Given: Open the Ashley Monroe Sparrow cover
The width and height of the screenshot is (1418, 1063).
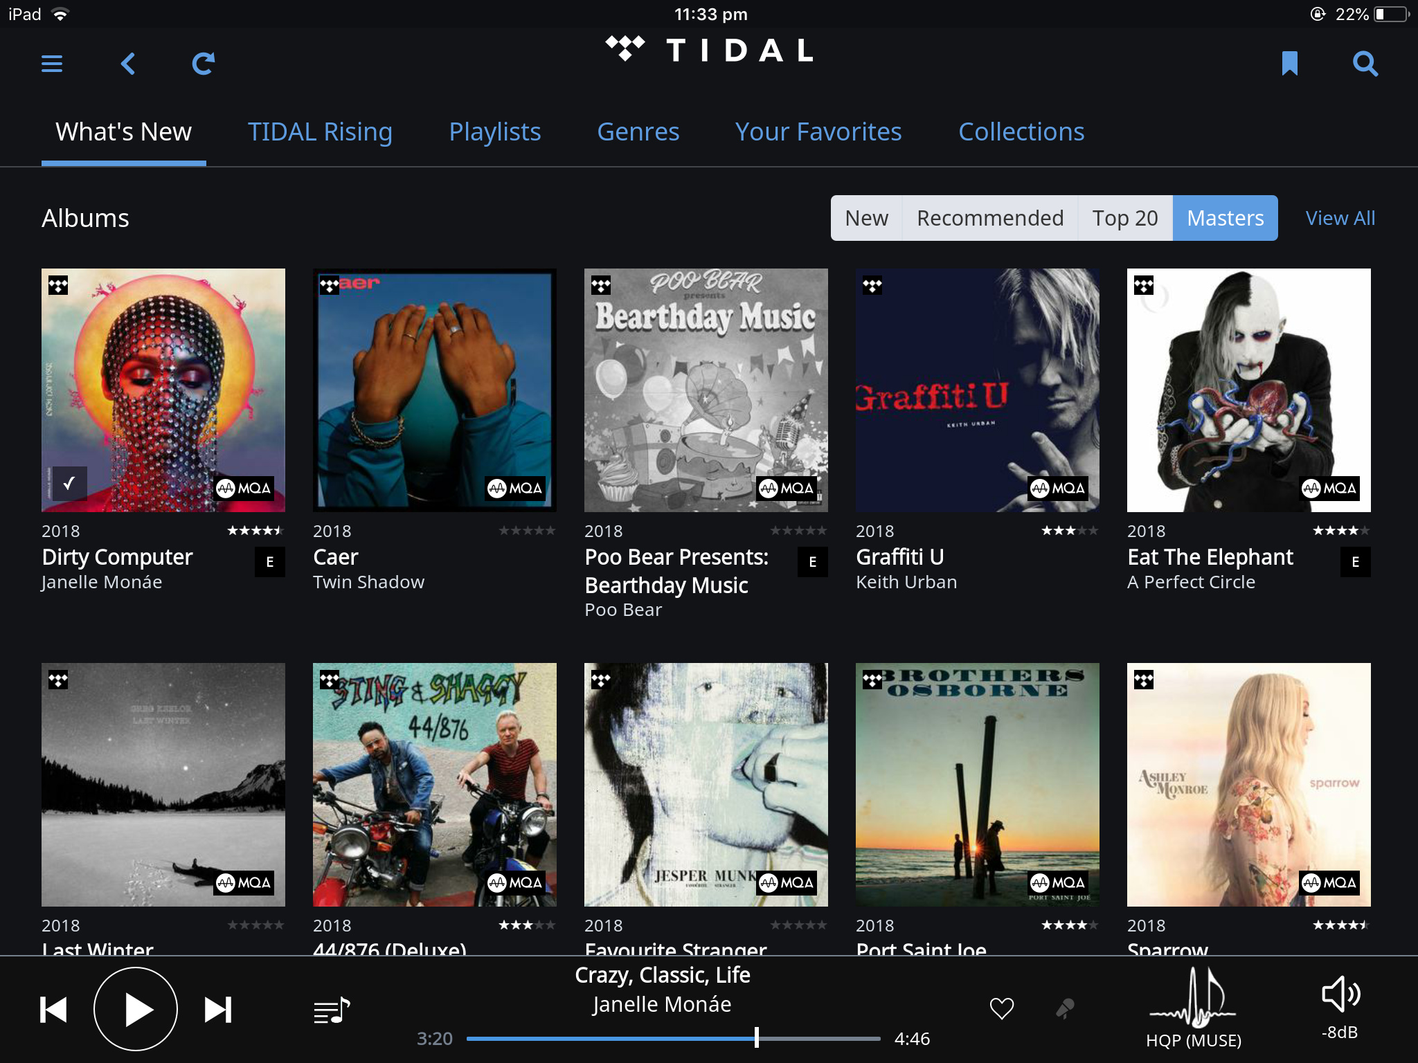Looking at the screenshot, I should (1249, 785).
